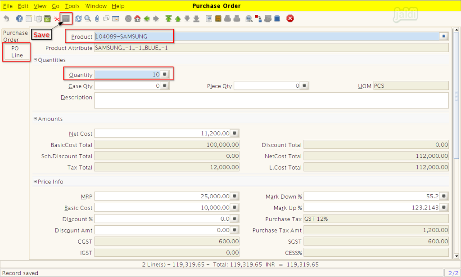The width and height of the screenshot is (461, 277).
Task: Click the vertical scrollbar up arrow
Action: click(x=456, y=30)
